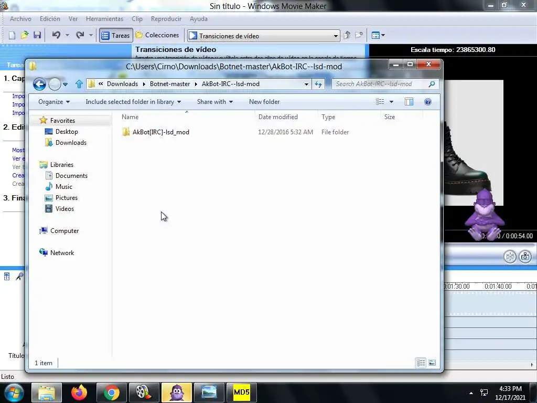This screenshot has height=403, width=537.
Task: Change view with the Explorer view icon
Action: point(380,102)
